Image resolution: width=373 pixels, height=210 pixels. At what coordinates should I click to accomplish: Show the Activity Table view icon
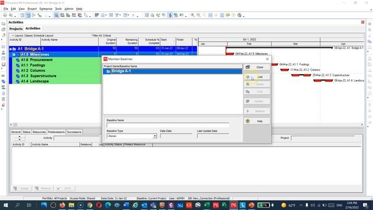click(x=22, y=15)
